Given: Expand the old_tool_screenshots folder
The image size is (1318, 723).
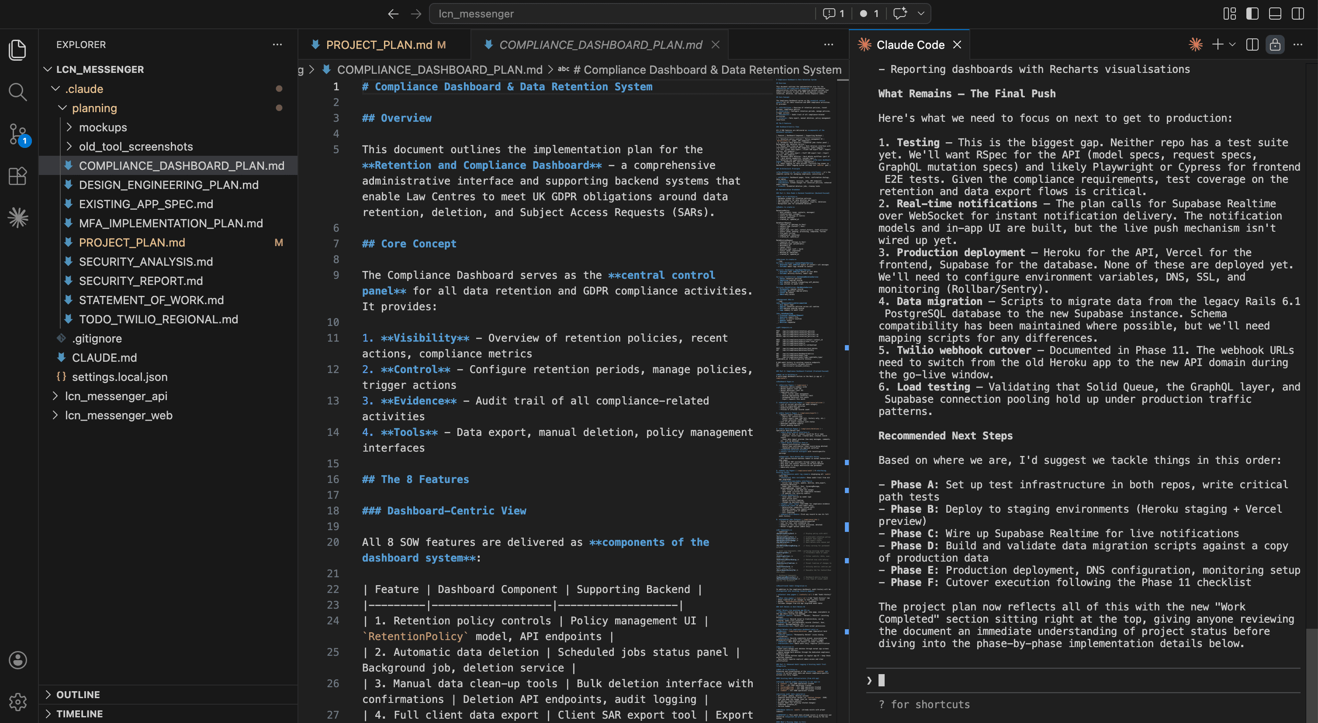Looking at the screenshot, I should tap(69, 146).
